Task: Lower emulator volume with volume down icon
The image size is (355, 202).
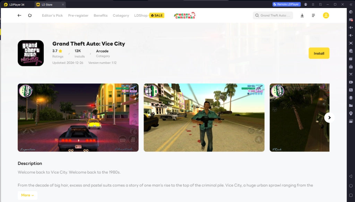Action: (351, 36)
